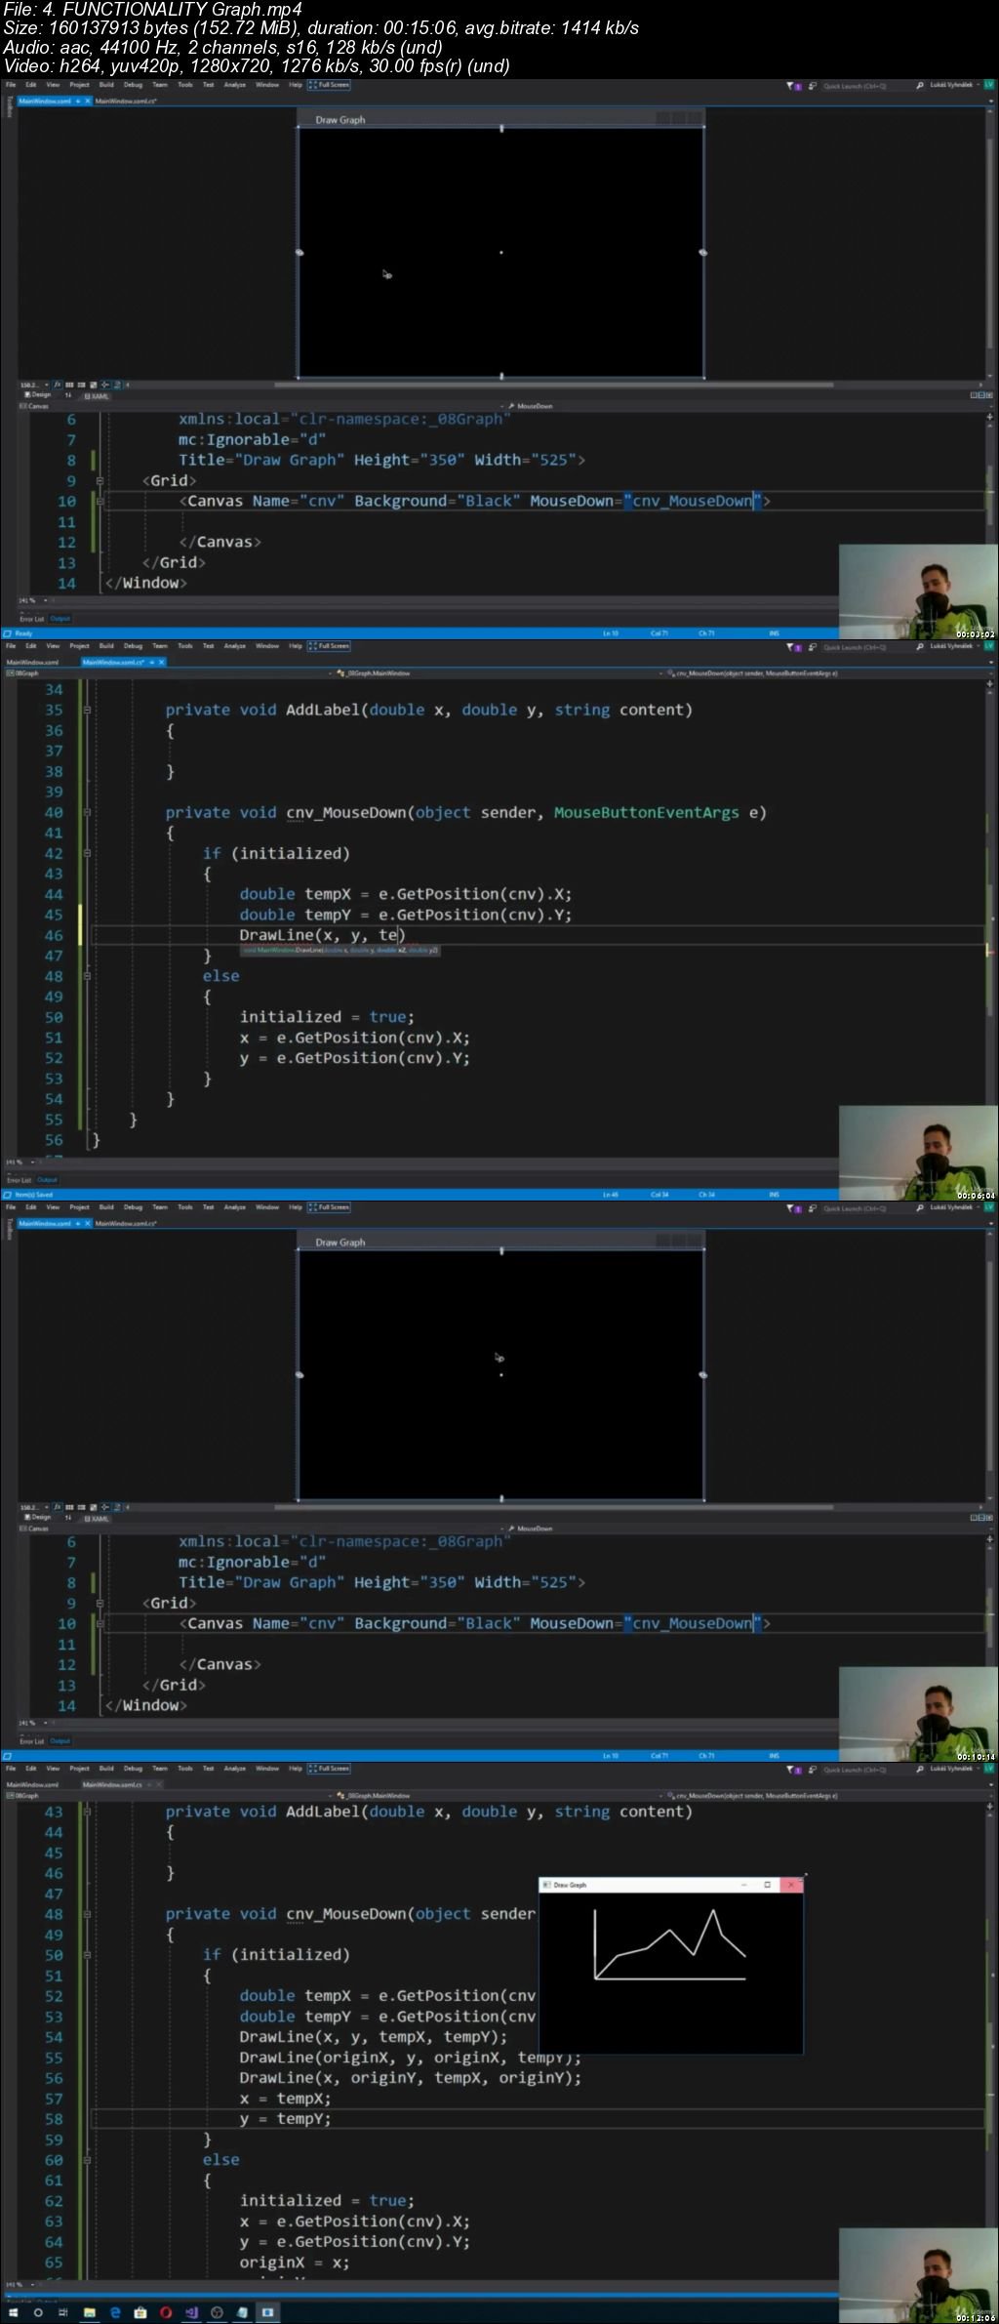
Task: Close MainWindow.xaml.cs* tab in 00:06:04 frame
Action: click(162, 662)
